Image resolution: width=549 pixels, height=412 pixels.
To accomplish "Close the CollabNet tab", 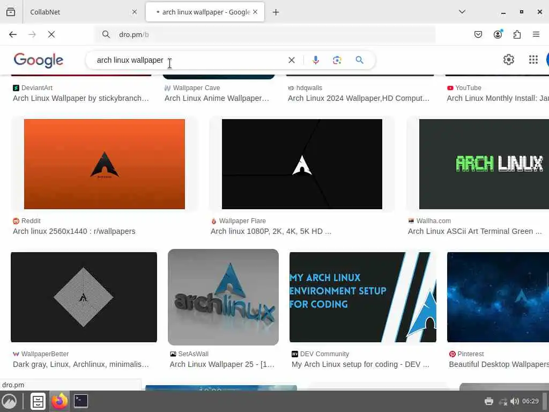I will point(135,12).
